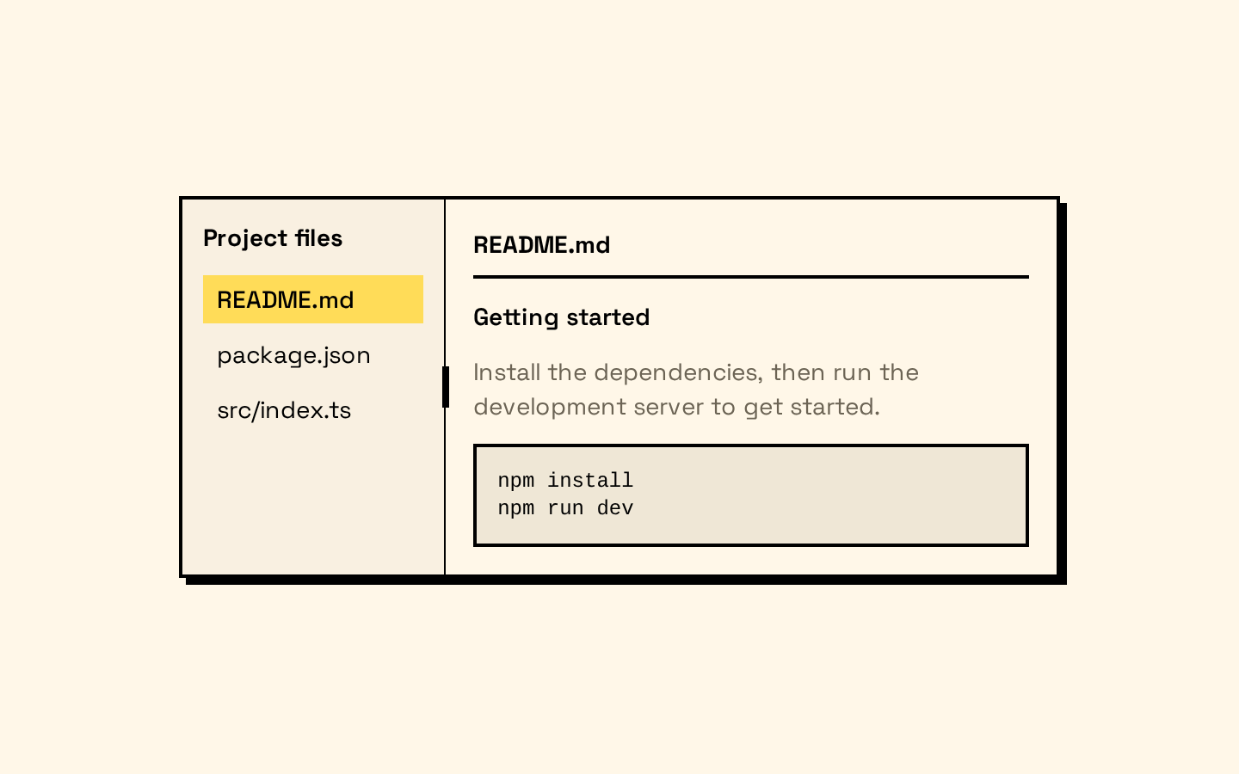Click the split pane resize handle
Viewport: 1239px width, 774px height.
(x=446, y=387)
